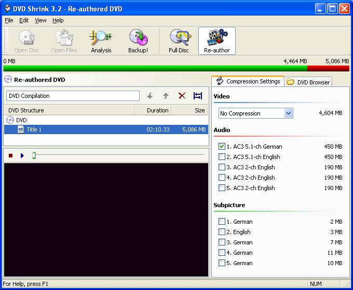Uncheck AC3 5.1-ch German audio

222,146
